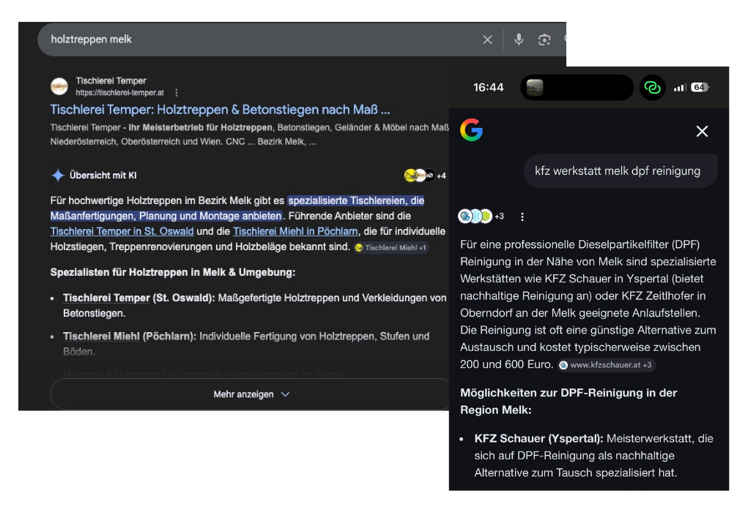Open the three-dot menu beside the +3 sources
This screenshot has height=512, width=748.
pyautogui.click(x=522, y=217)
